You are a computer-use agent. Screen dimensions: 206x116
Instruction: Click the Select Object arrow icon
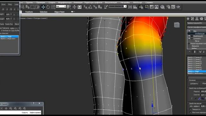coord(23,7)
